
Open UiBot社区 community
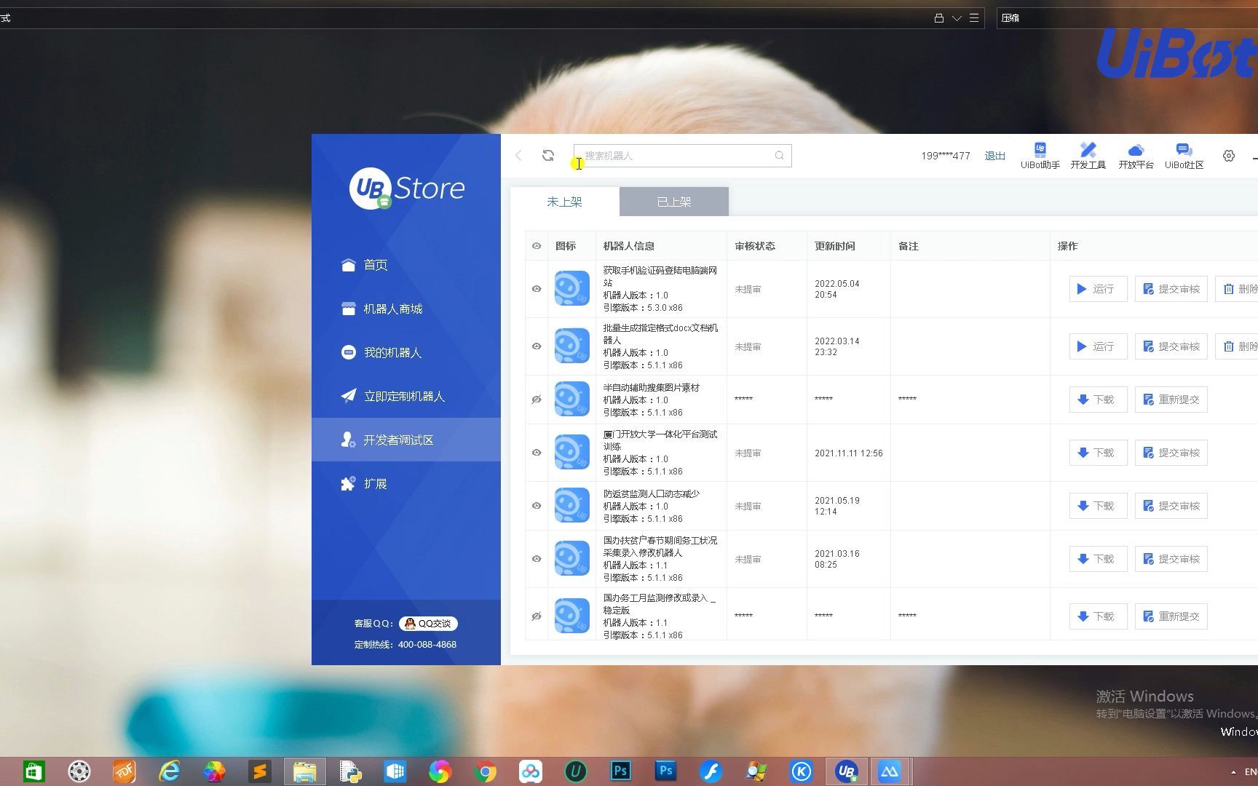tap(1184, 156)
